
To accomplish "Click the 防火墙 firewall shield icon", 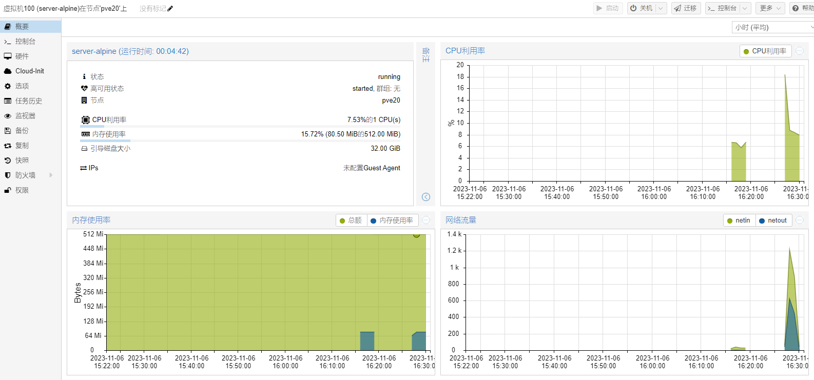I will coord(8,175).
